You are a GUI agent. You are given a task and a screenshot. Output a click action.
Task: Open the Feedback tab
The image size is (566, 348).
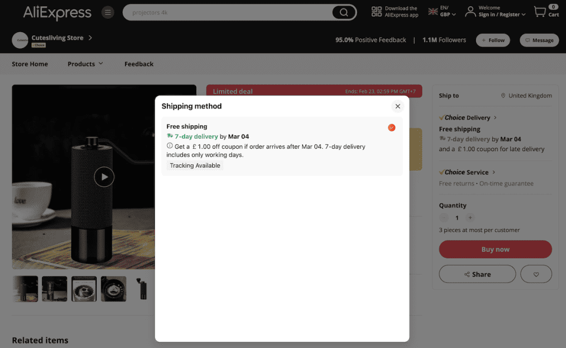(139, 64)
